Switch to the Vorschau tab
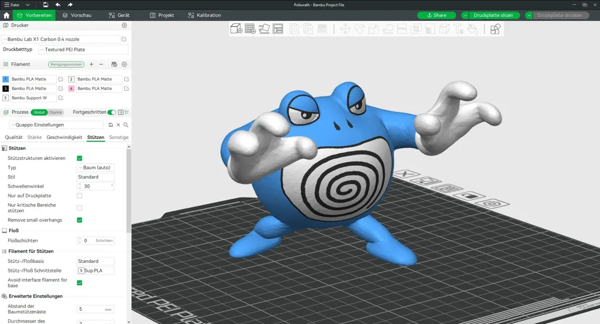This screenshot has width=600, height=324. [x=77, y=16]
